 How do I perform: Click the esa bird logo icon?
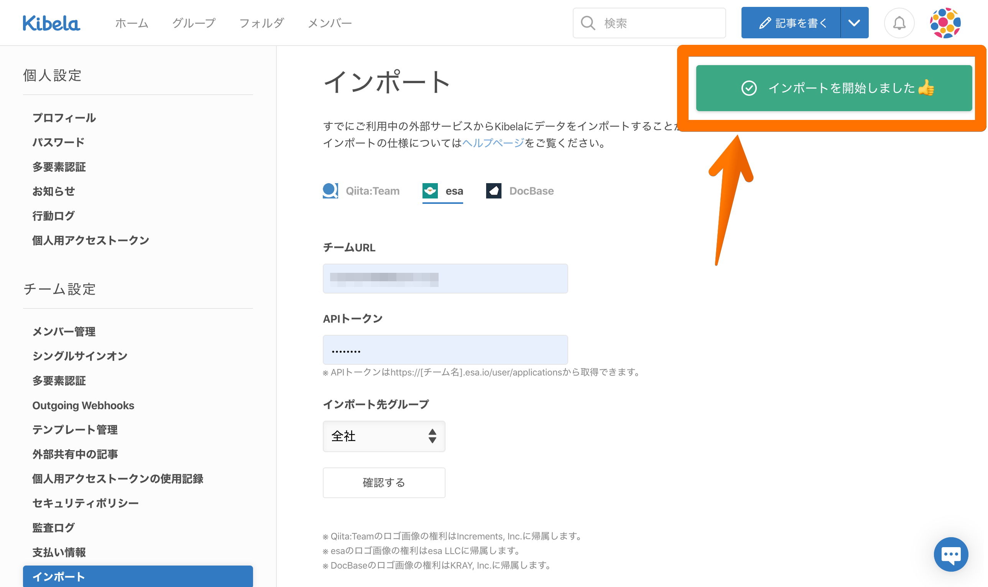point(430,191)
